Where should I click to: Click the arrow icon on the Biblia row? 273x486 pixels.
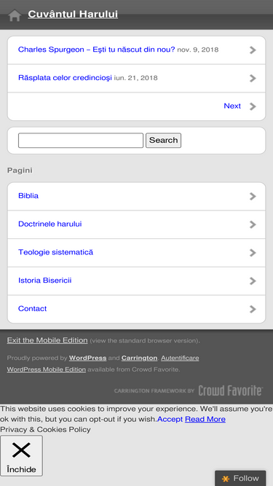(253, 196)
